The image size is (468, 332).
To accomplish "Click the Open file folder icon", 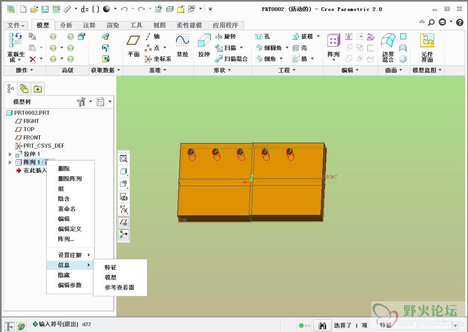I will [x=34, y=9].
